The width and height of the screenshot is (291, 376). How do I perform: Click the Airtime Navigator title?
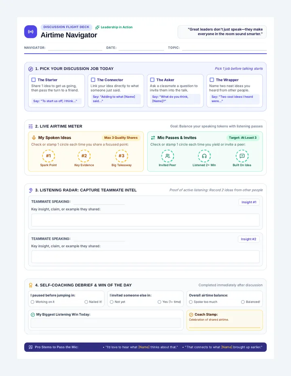69,35
